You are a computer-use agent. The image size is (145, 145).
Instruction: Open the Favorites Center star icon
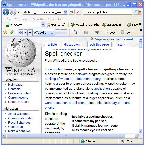point(5,32)
